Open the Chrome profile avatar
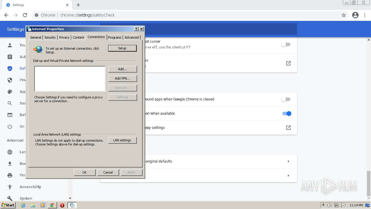 pos(355,15)
